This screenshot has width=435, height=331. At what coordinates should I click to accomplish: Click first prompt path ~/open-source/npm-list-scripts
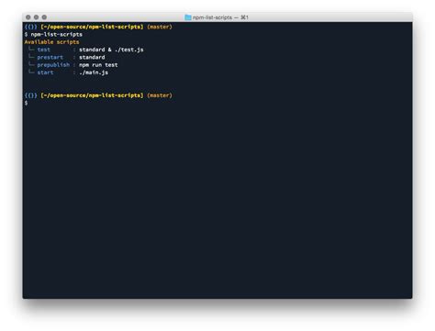92,27
